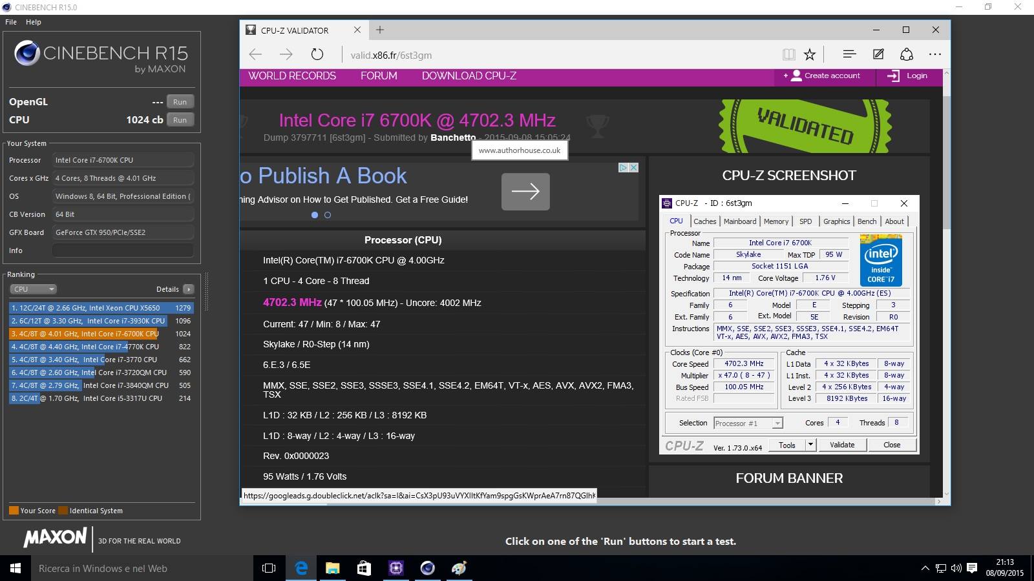Screen dimensions: 1034x581
Task: Run the OpenGL benchmark in Cinebench
Action: click(x=180, y=102)
